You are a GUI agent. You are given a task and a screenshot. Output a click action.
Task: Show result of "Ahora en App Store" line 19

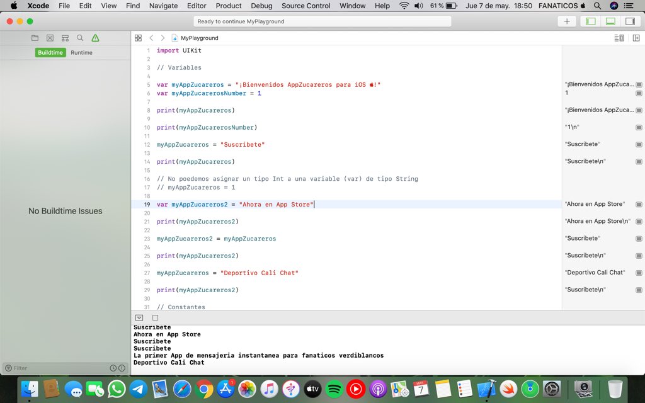point(639,205)
